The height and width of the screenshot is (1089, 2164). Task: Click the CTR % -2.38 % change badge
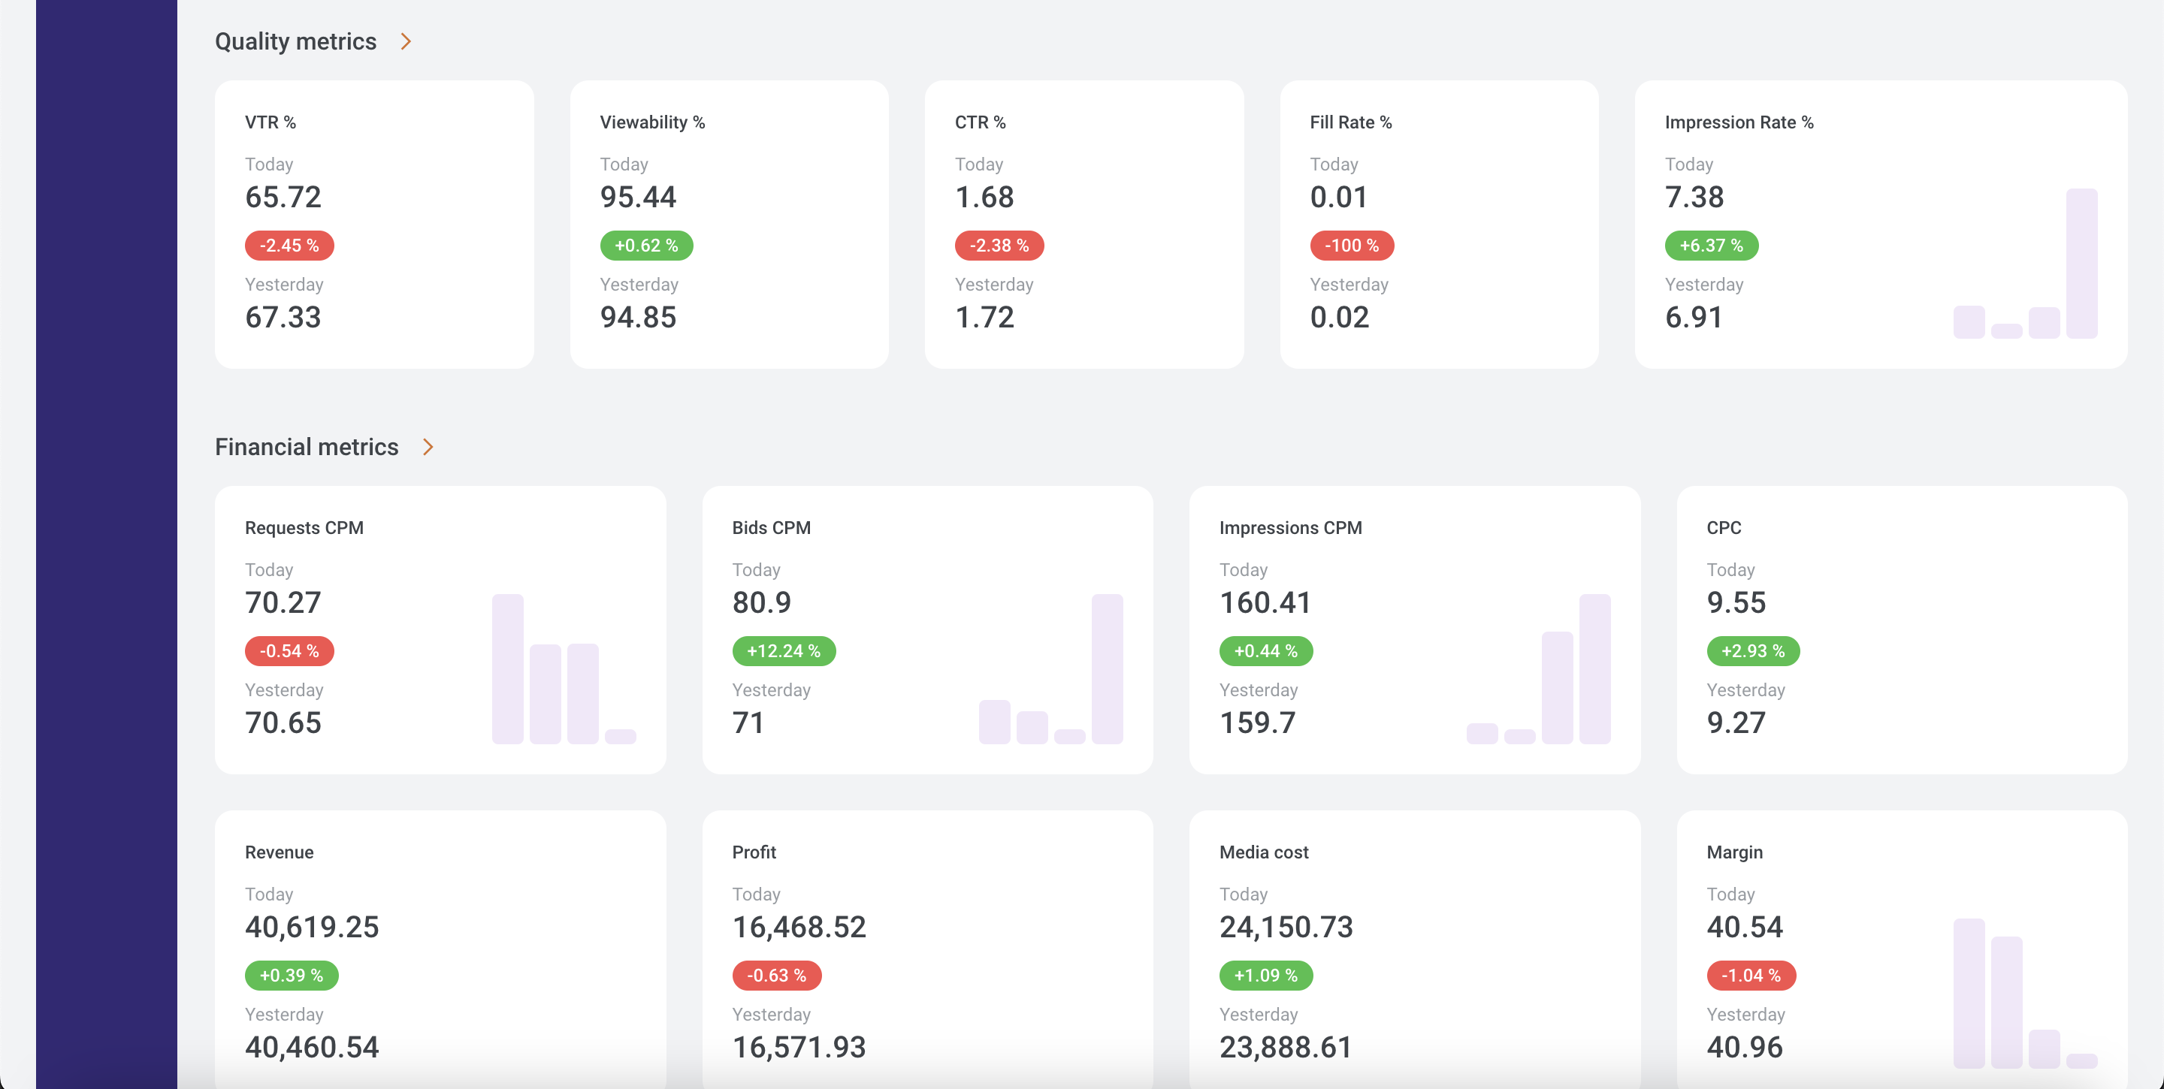click(999, 245)
